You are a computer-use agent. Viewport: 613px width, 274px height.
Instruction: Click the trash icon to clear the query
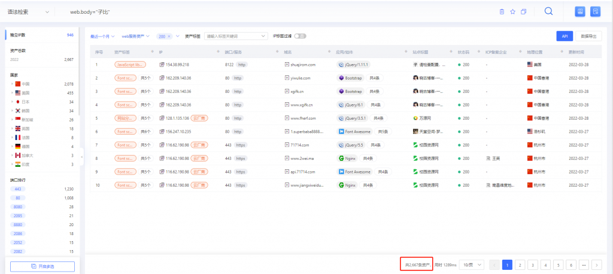(502, 12)
